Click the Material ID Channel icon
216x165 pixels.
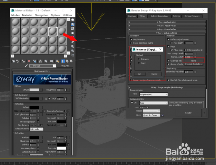click(x=51, y=61)
